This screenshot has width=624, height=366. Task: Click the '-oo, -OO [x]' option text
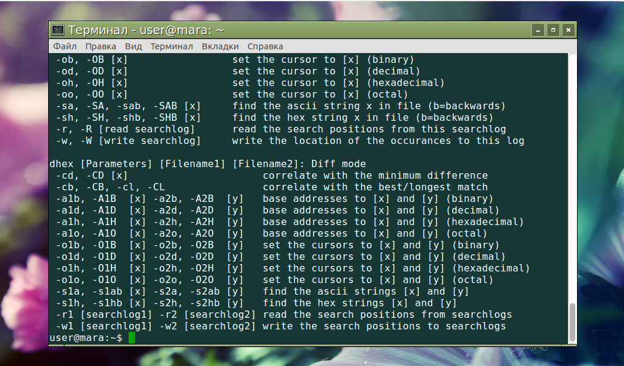pos(92,95)
